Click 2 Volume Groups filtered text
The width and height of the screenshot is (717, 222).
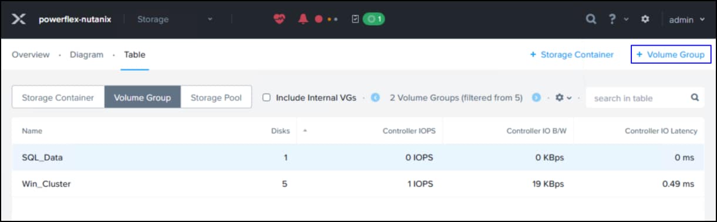tap(456, 98)
